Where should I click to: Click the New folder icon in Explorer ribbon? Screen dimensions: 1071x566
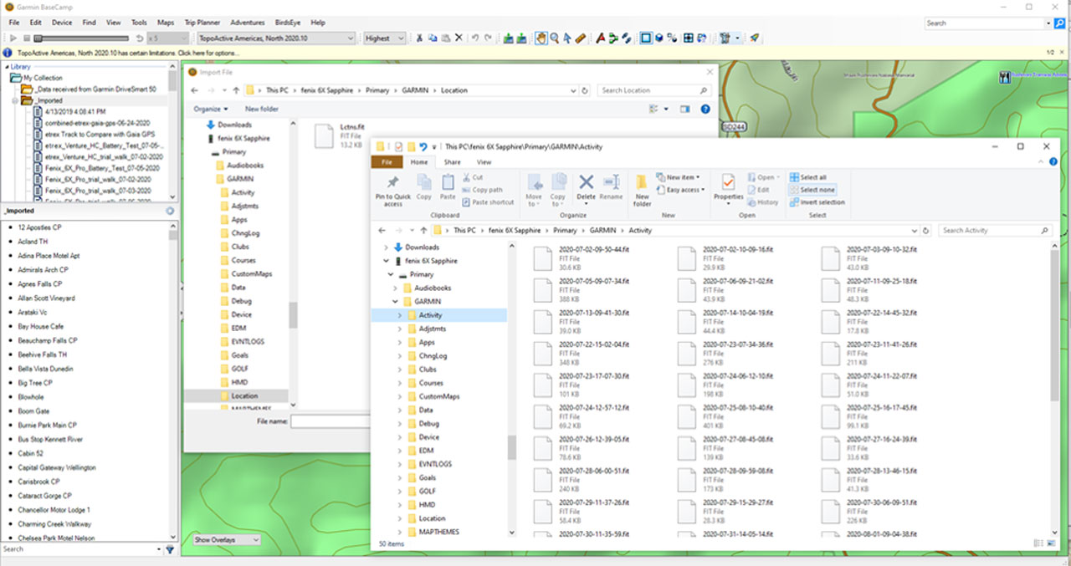pyautogui.click(x=642, y=191)
